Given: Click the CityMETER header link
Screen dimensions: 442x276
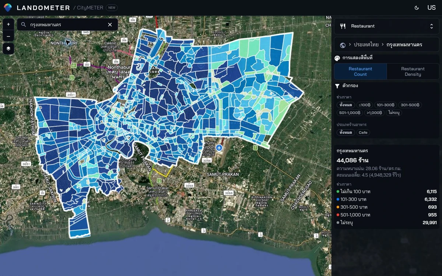Looking at the screenshot, I should [x=90, y=8].
